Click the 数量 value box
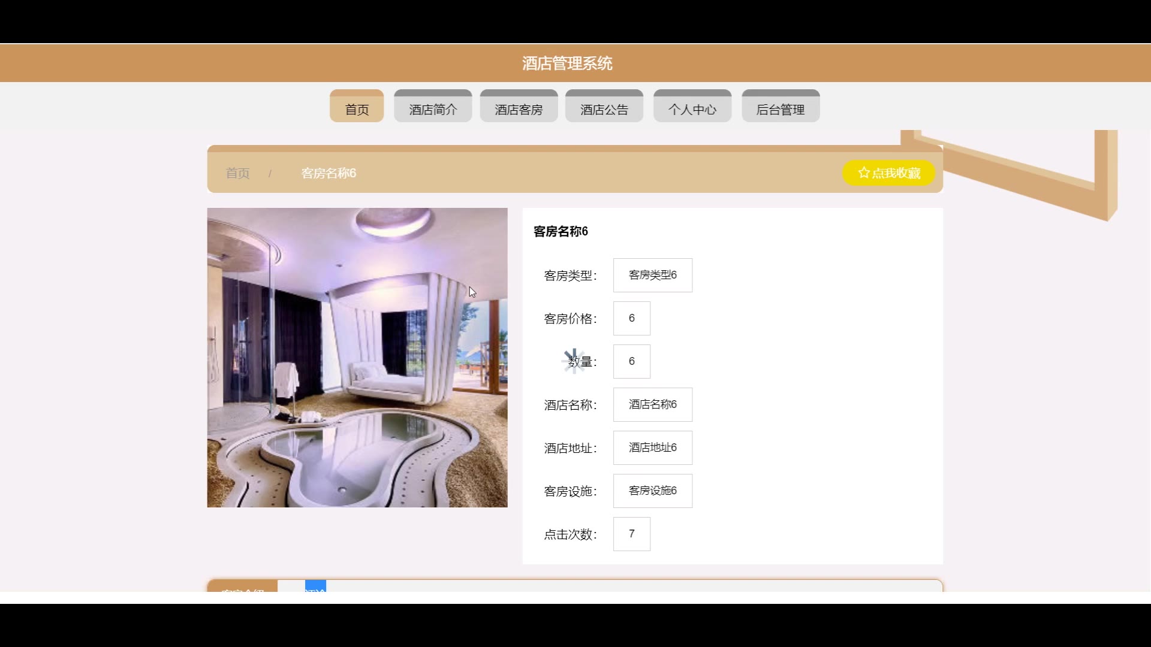The image size is (1151, 647). [631, 362]
